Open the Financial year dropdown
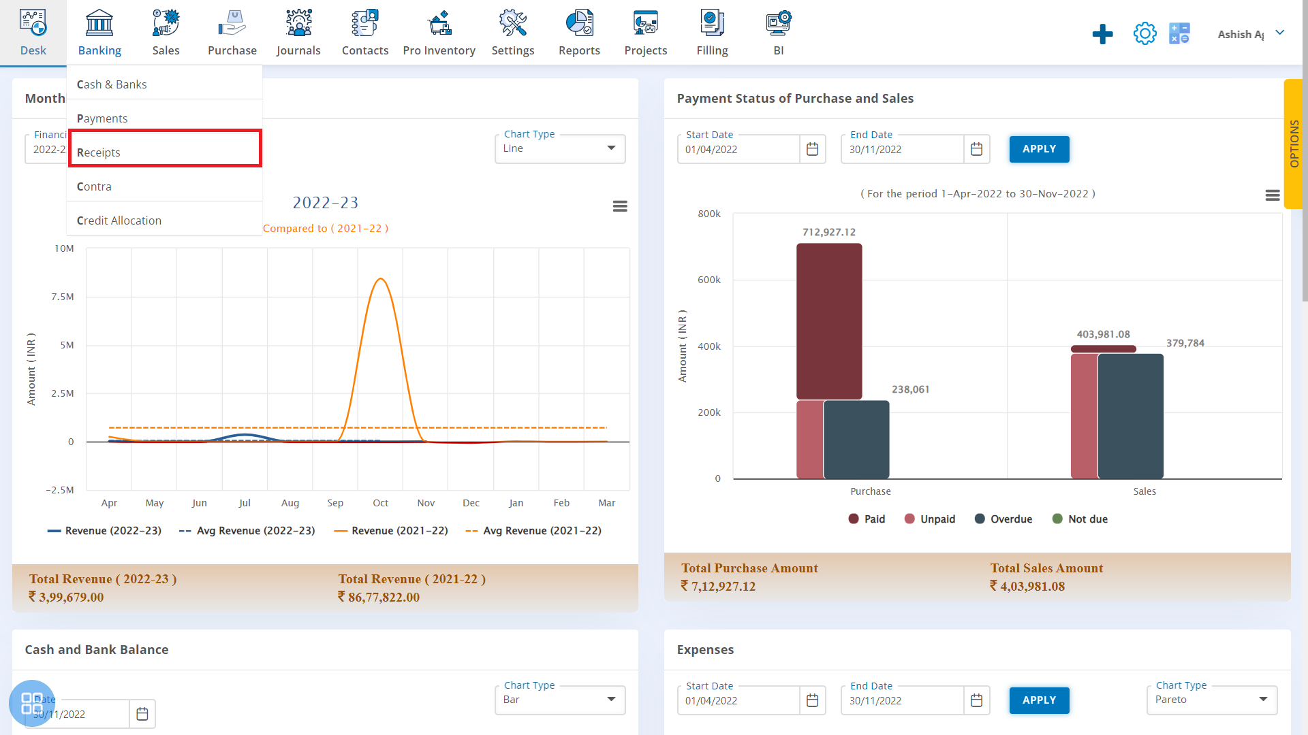Screen dimensions: 1308x735 (46, 148)
